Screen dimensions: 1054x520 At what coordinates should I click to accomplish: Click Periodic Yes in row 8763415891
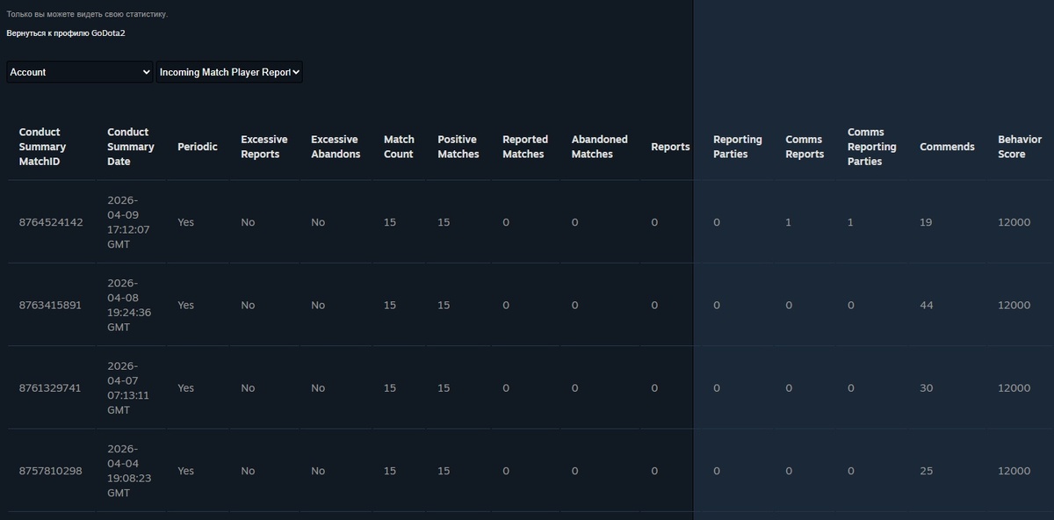click(x=185, y=305)
